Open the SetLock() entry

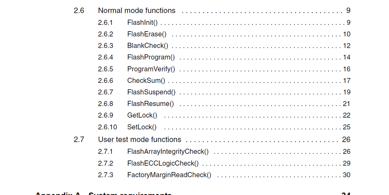coord(142,127)
